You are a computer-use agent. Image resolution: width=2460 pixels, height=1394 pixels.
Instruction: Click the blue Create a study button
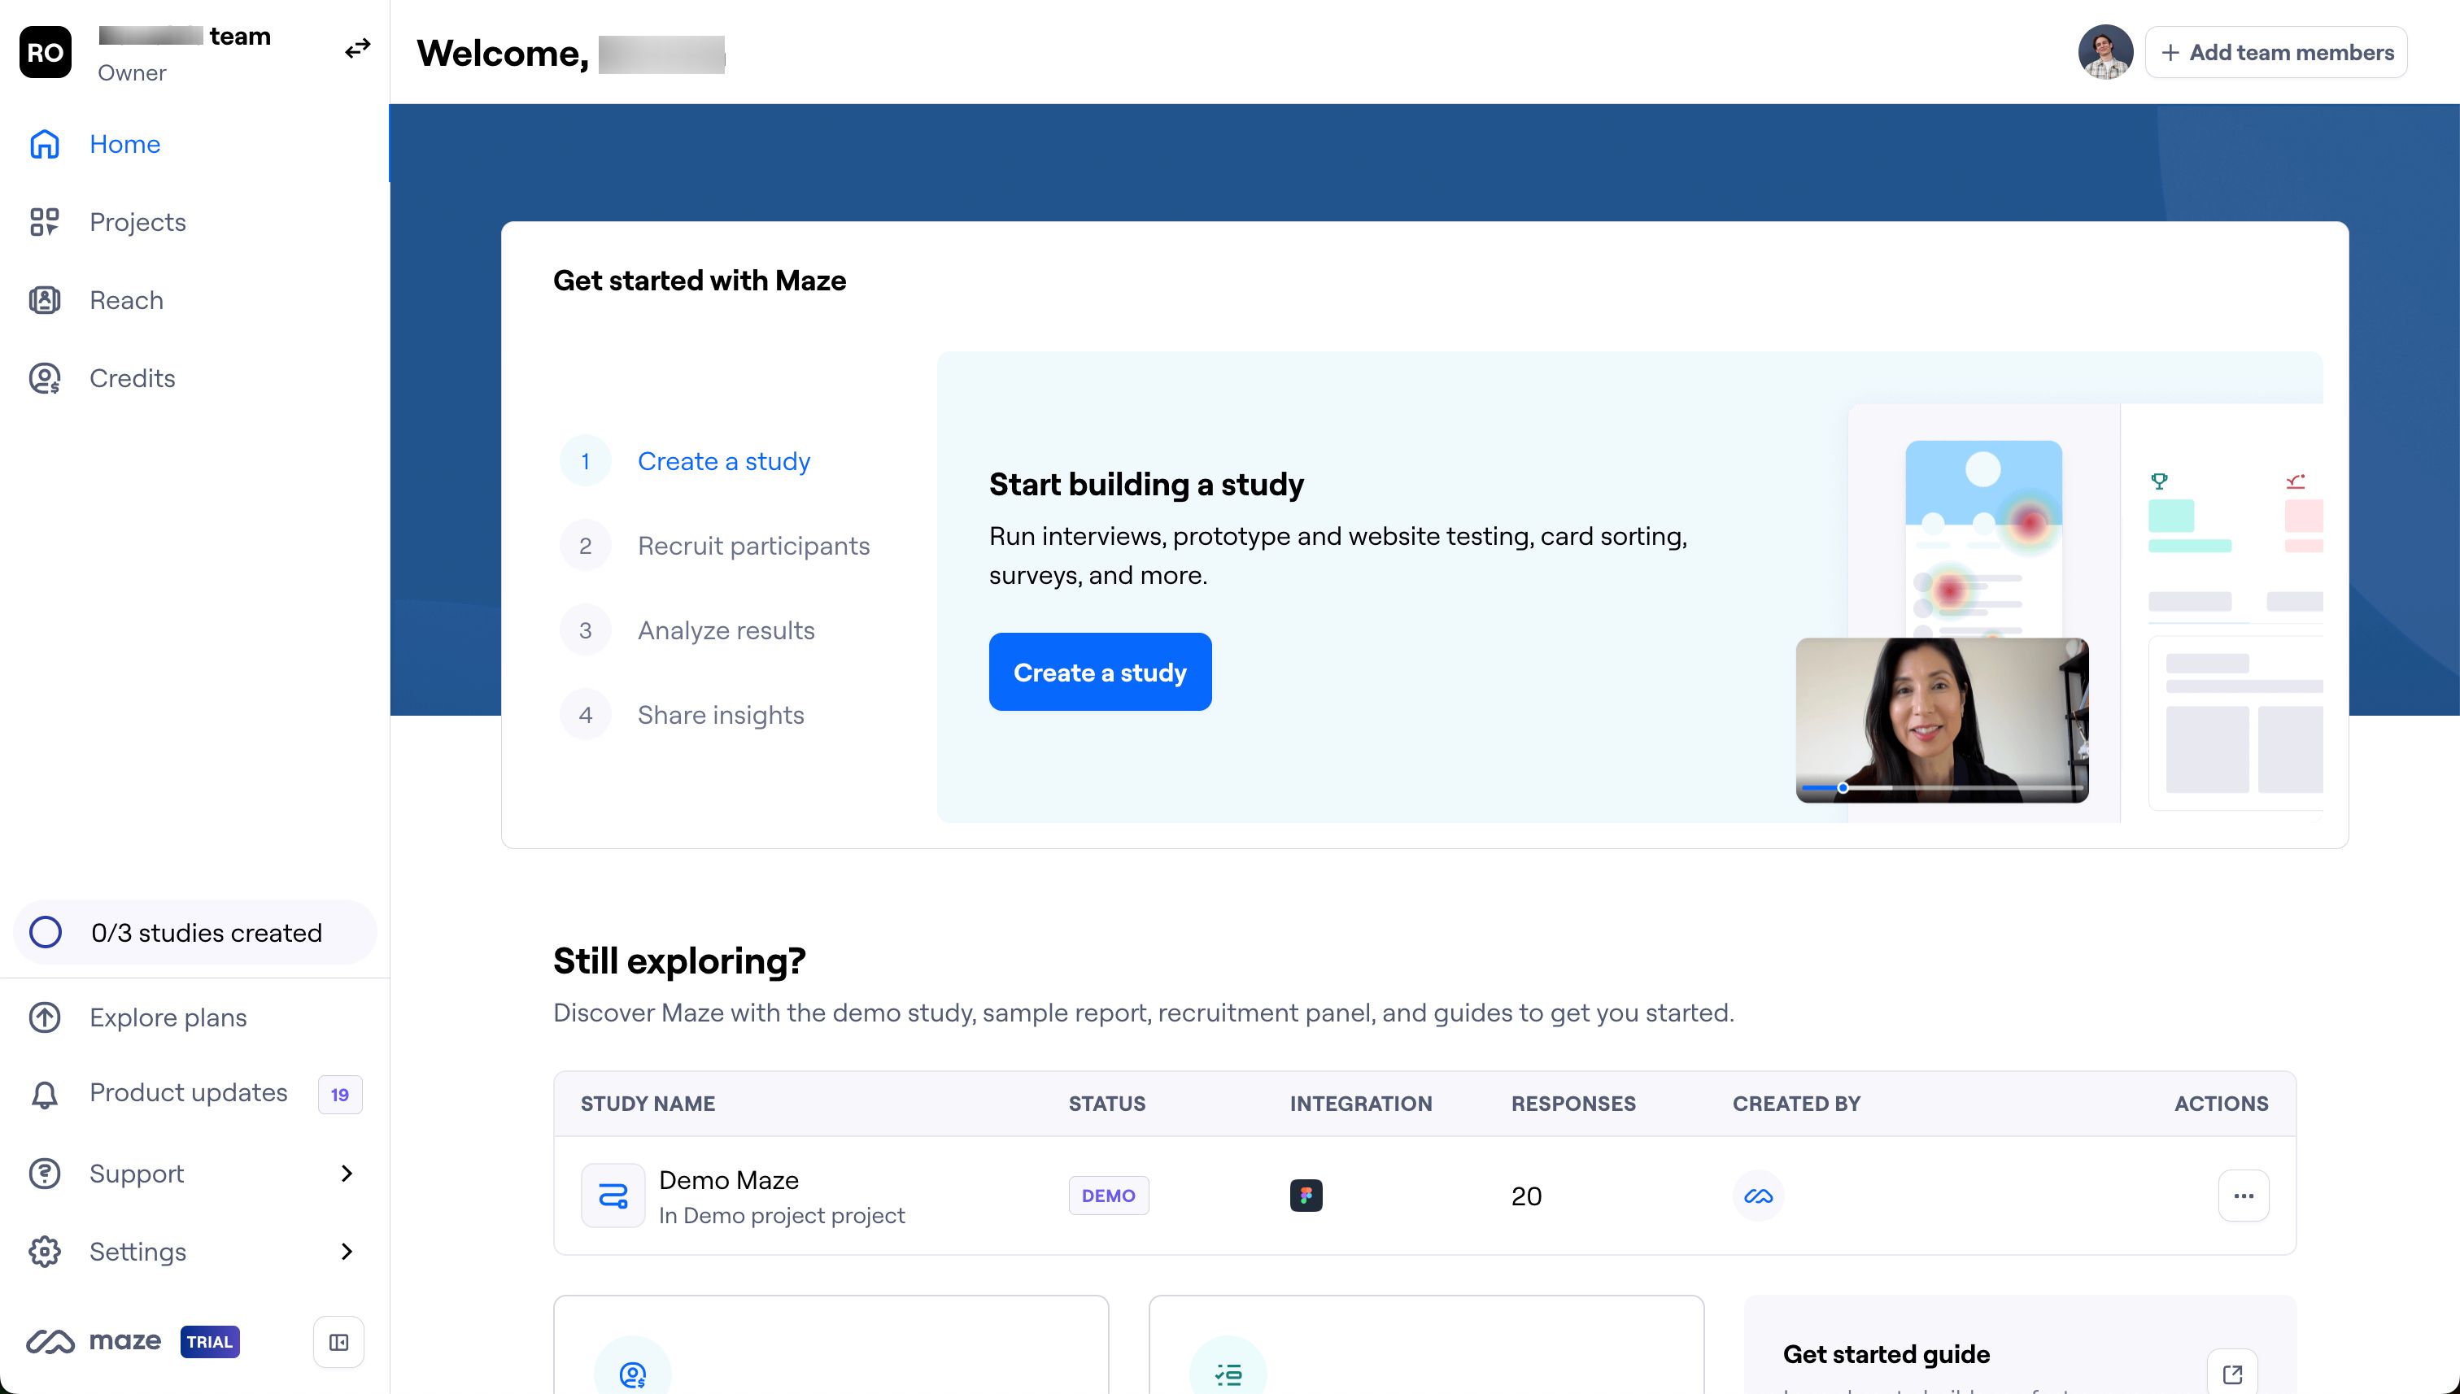point(1101,672)
